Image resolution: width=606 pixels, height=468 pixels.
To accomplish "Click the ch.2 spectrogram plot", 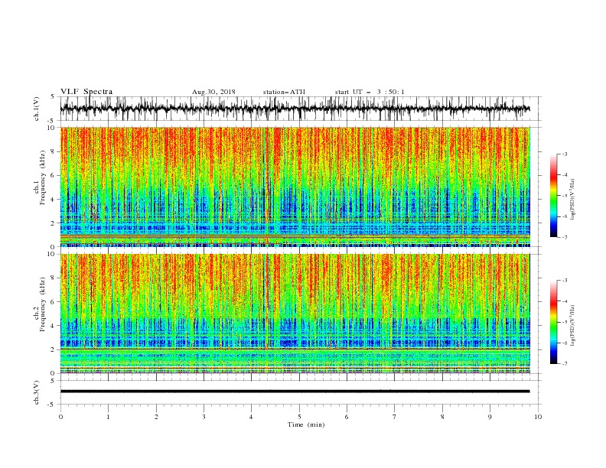I will (x=295, y=314).
